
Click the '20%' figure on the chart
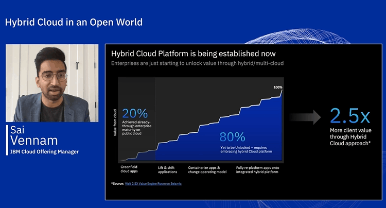point(135,113)
